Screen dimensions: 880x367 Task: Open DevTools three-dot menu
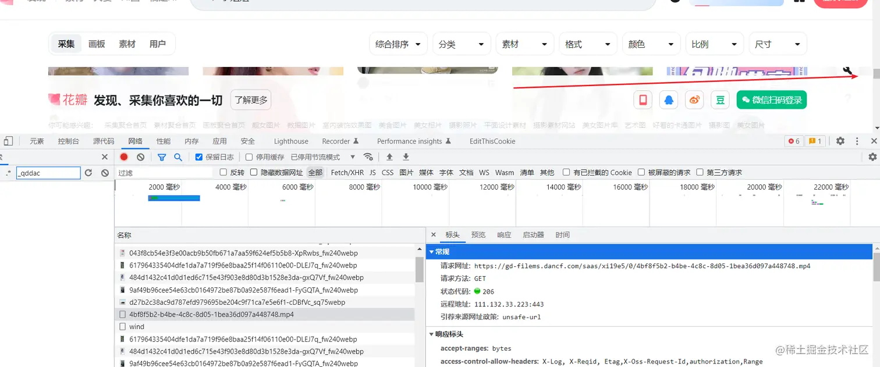[x=857, y=141]
